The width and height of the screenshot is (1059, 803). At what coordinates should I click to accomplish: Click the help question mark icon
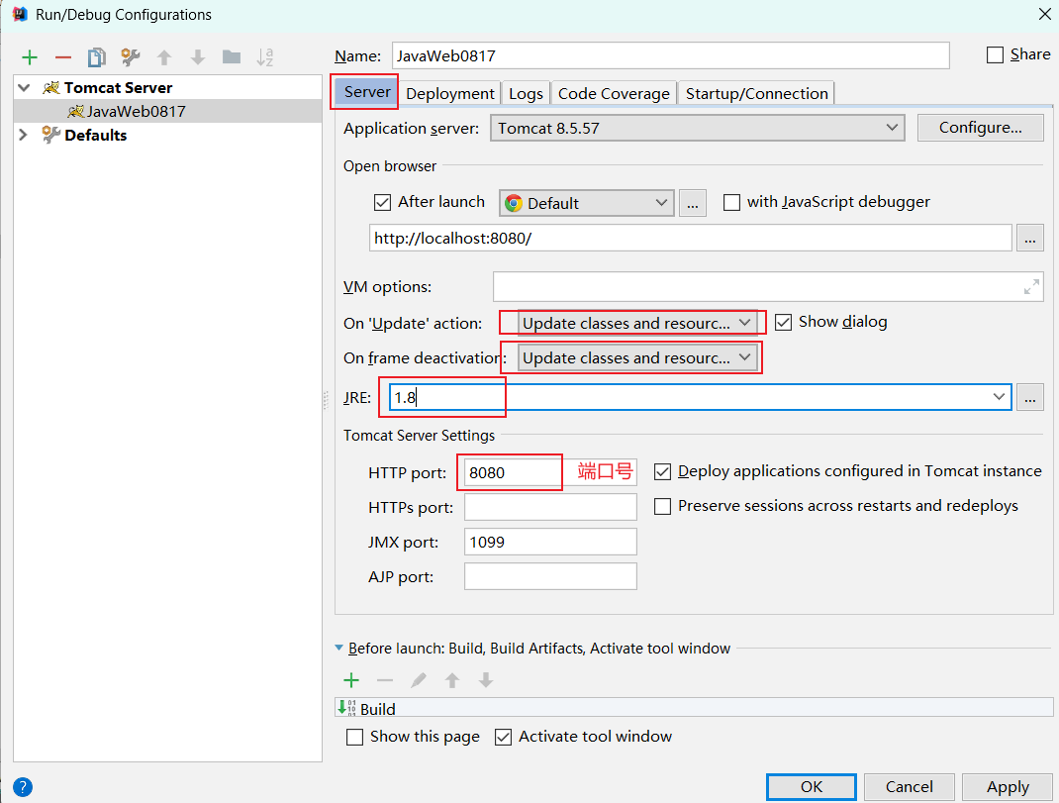pyautogui.click(x=23, y=787)
